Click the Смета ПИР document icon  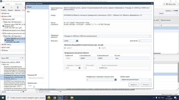(x=5, y=40)
